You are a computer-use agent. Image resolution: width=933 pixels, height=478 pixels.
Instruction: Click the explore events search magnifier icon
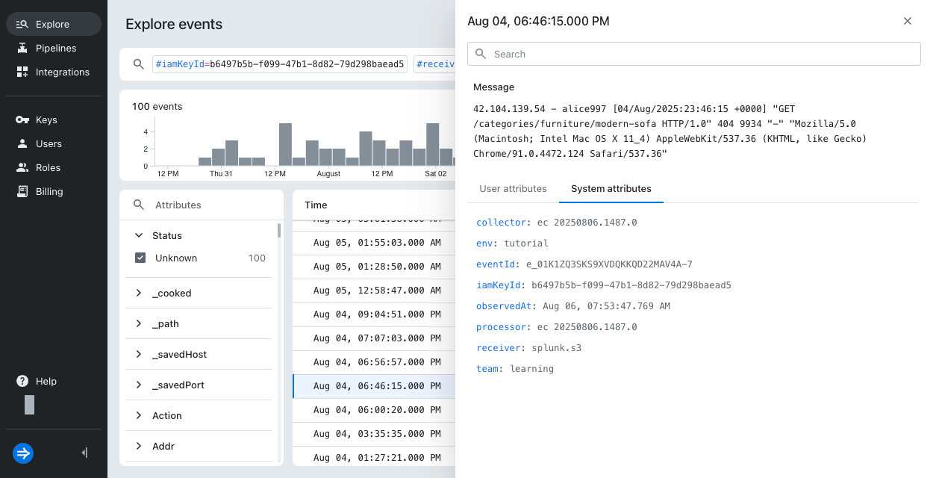(138, 64)
